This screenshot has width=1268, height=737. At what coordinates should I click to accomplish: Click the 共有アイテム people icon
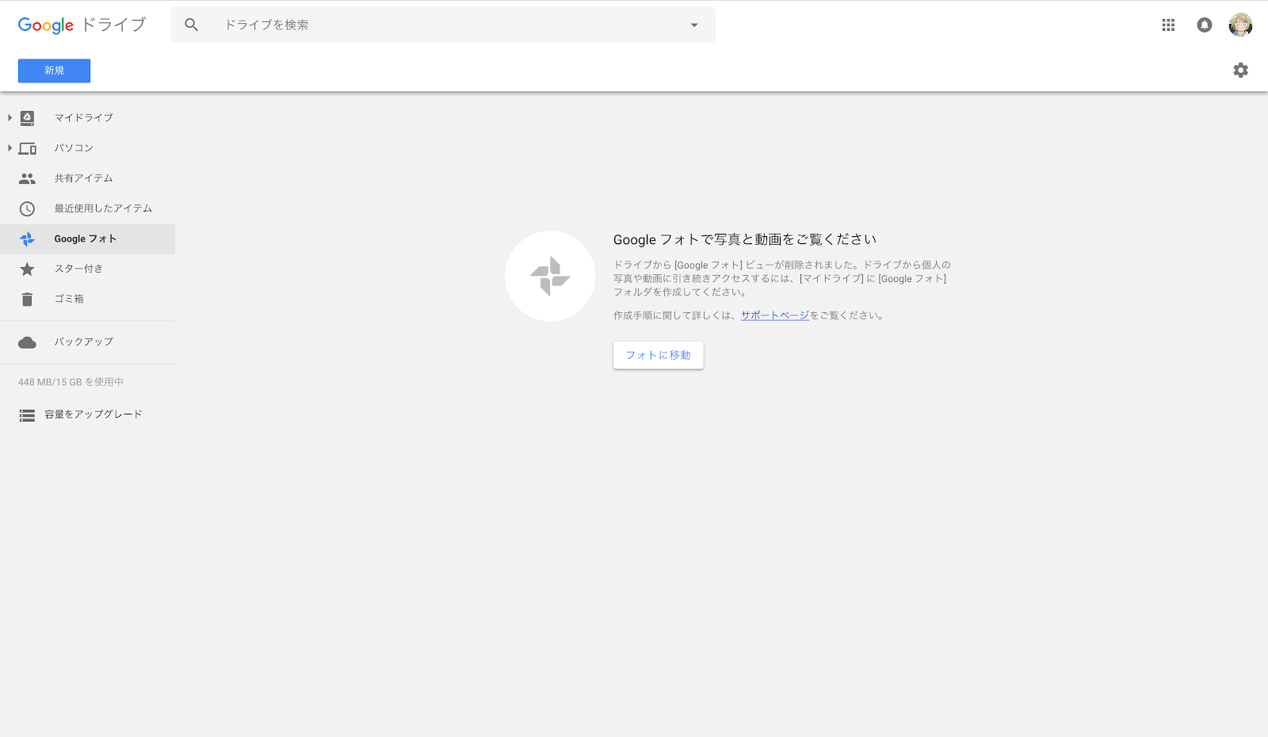27,178
